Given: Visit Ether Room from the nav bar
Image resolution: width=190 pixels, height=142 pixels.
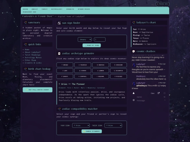Looking at the screenshot, I should tap(84, 9).
